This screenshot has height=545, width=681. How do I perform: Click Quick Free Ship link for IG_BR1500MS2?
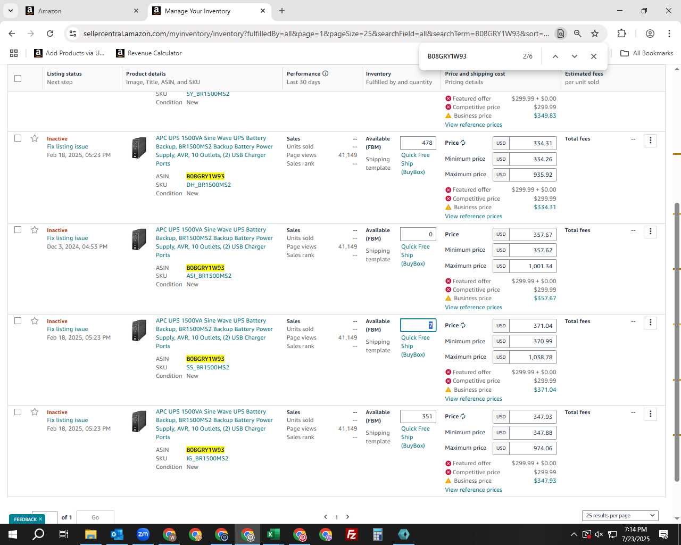pyautogui.click(x=416, y=437)
